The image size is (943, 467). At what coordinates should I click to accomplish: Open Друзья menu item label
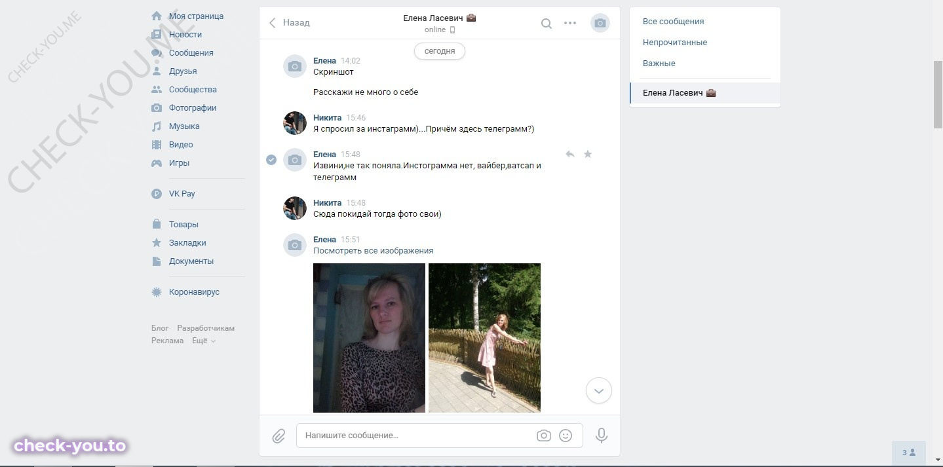point(183,71)
